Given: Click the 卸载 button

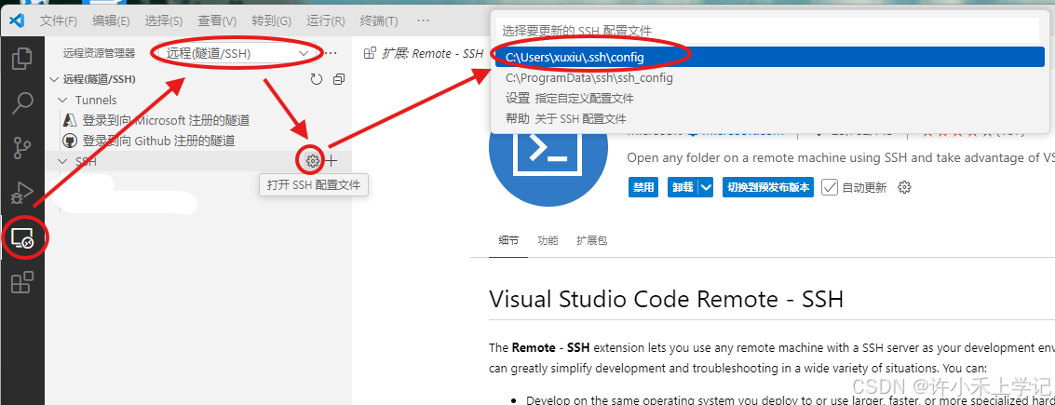Looking at the screenshot, I should (x=683, y=187).
